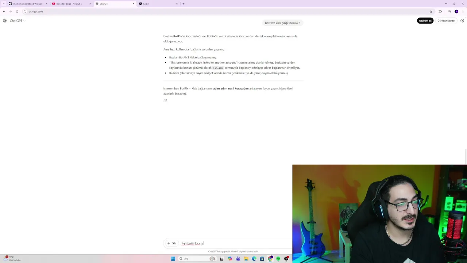The width and height of the screenshot is (467, 263).
Task: Click the '!unlink' code snippet
Action: tap(218, 68)
